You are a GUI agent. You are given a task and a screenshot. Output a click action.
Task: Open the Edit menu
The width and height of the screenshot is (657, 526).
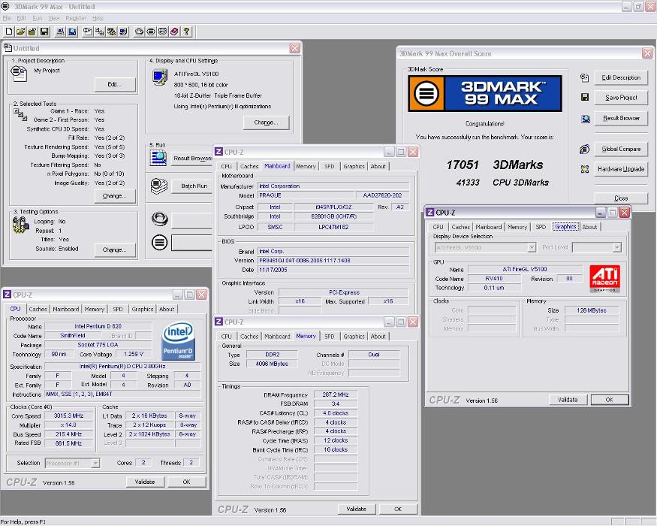point(21,19)
